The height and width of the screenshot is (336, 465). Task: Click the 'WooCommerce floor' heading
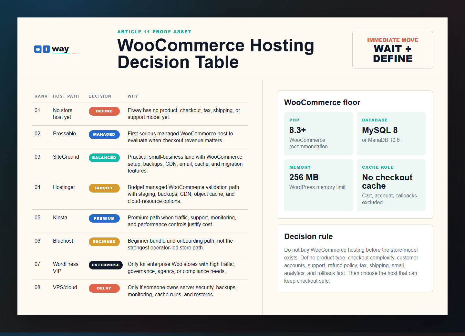(x=322, y=102)
